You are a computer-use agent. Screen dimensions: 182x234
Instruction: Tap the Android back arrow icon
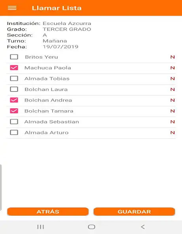(x=143, y=227)
